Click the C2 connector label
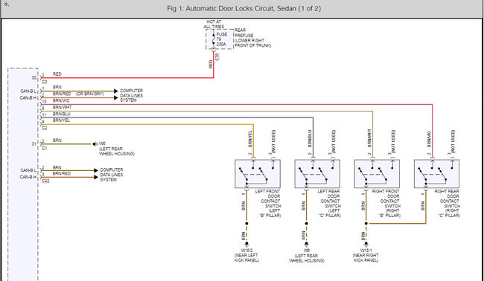 click(x=45, y=128)
